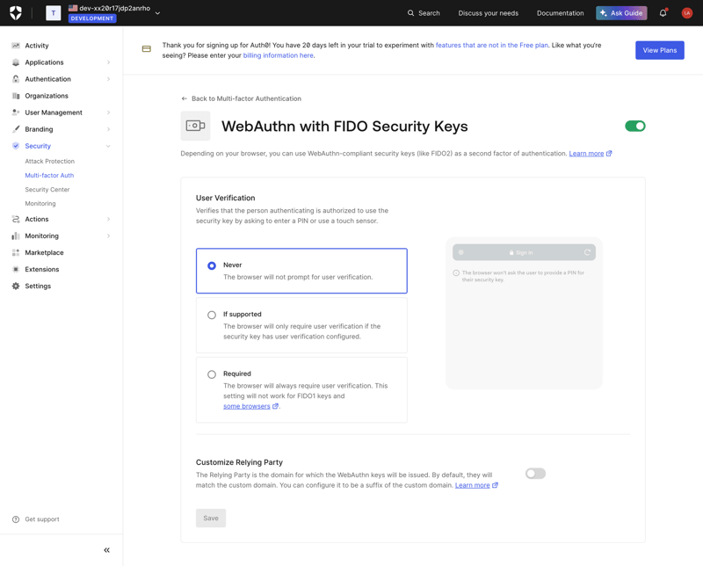
Task: Click the Extensions puzzle icon
Action: 14,269
